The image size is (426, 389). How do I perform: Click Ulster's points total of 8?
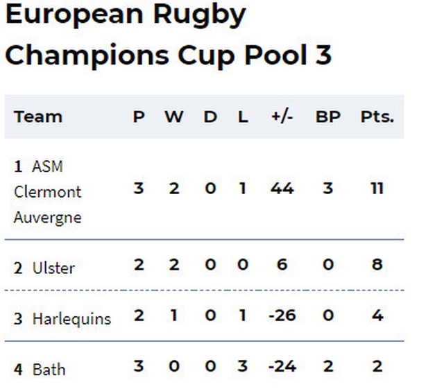coord(377,264)
